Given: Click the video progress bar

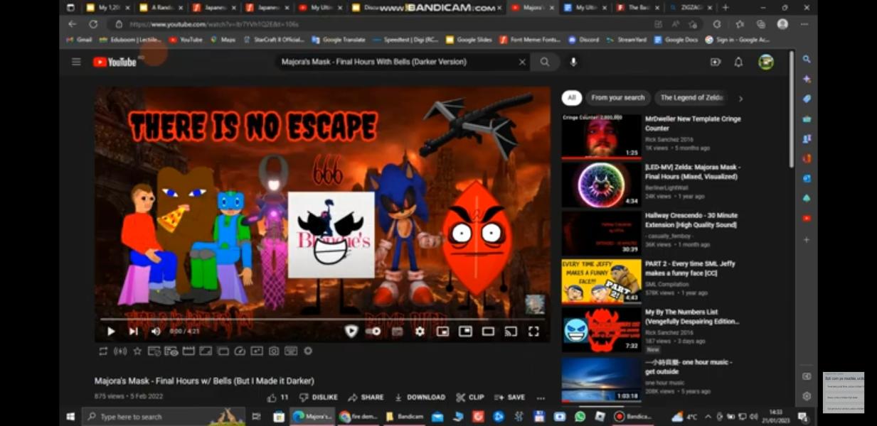Looking at the screenshot, I should 321,319.
